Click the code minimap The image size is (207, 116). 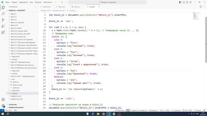196,16
